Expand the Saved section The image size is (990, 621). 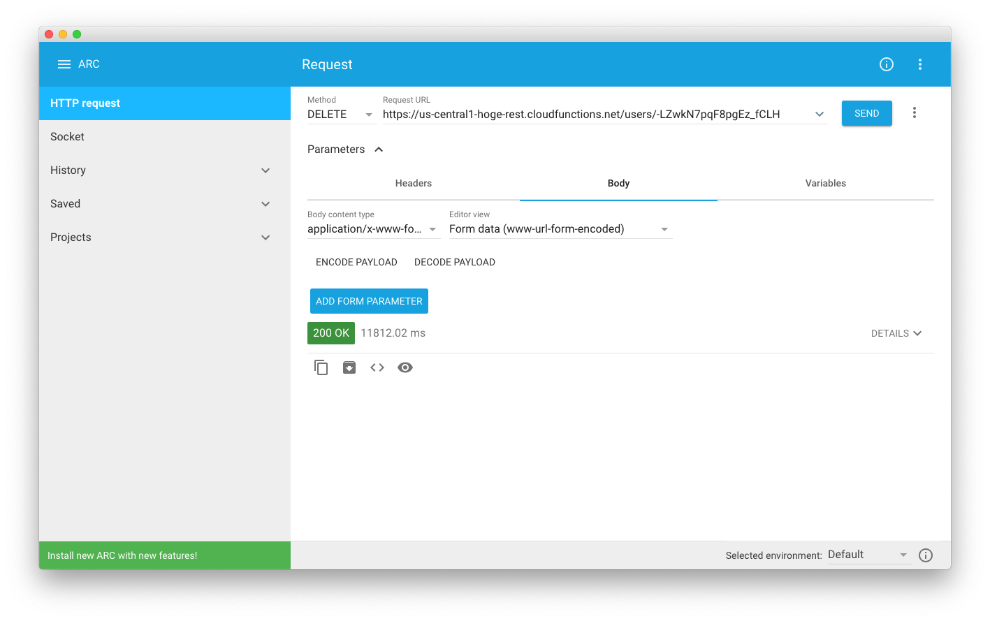coord(165,204)
